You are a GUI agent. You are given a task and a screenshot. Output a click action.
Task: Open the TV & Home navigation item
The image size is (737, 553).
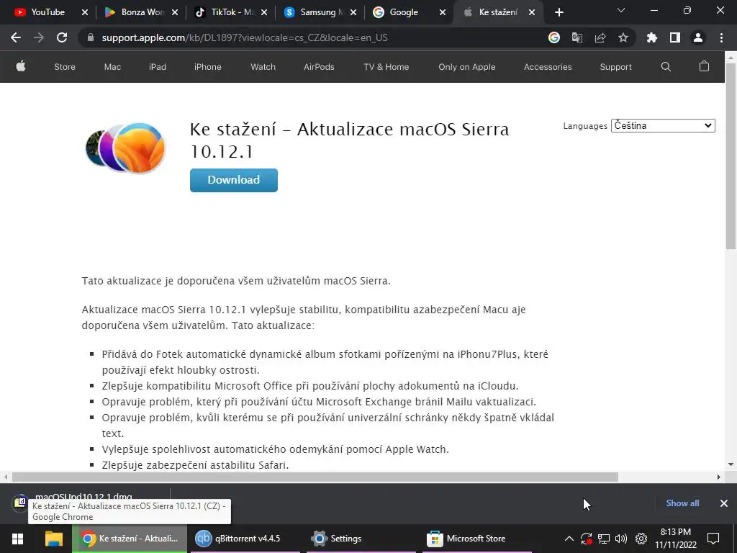(x=386, y=67)
